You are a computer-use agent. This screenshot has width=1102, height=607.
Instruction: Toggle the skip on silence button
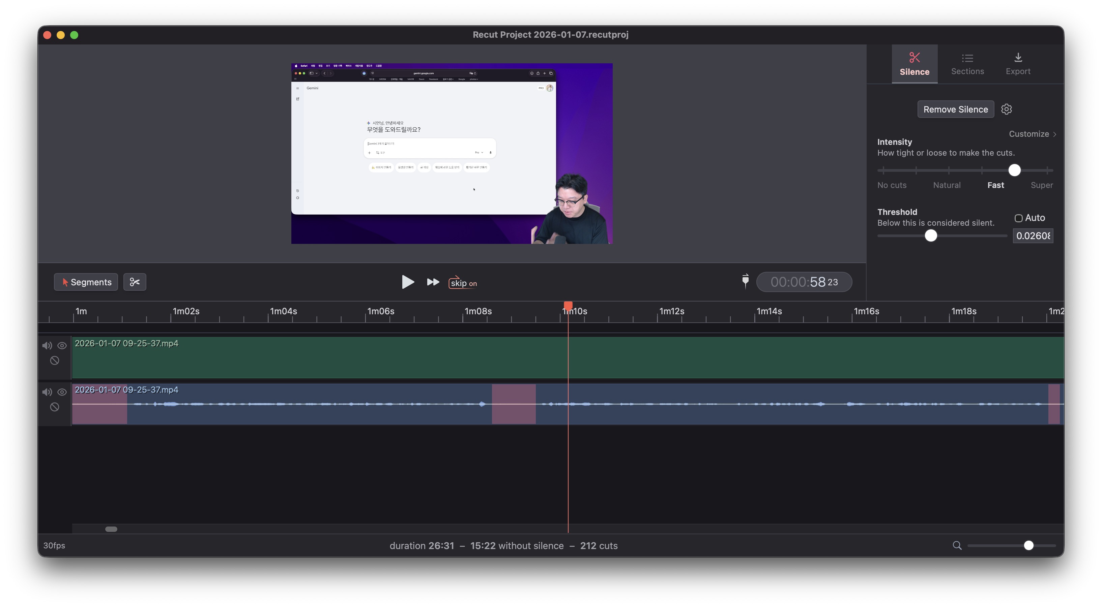coord(463,283)
